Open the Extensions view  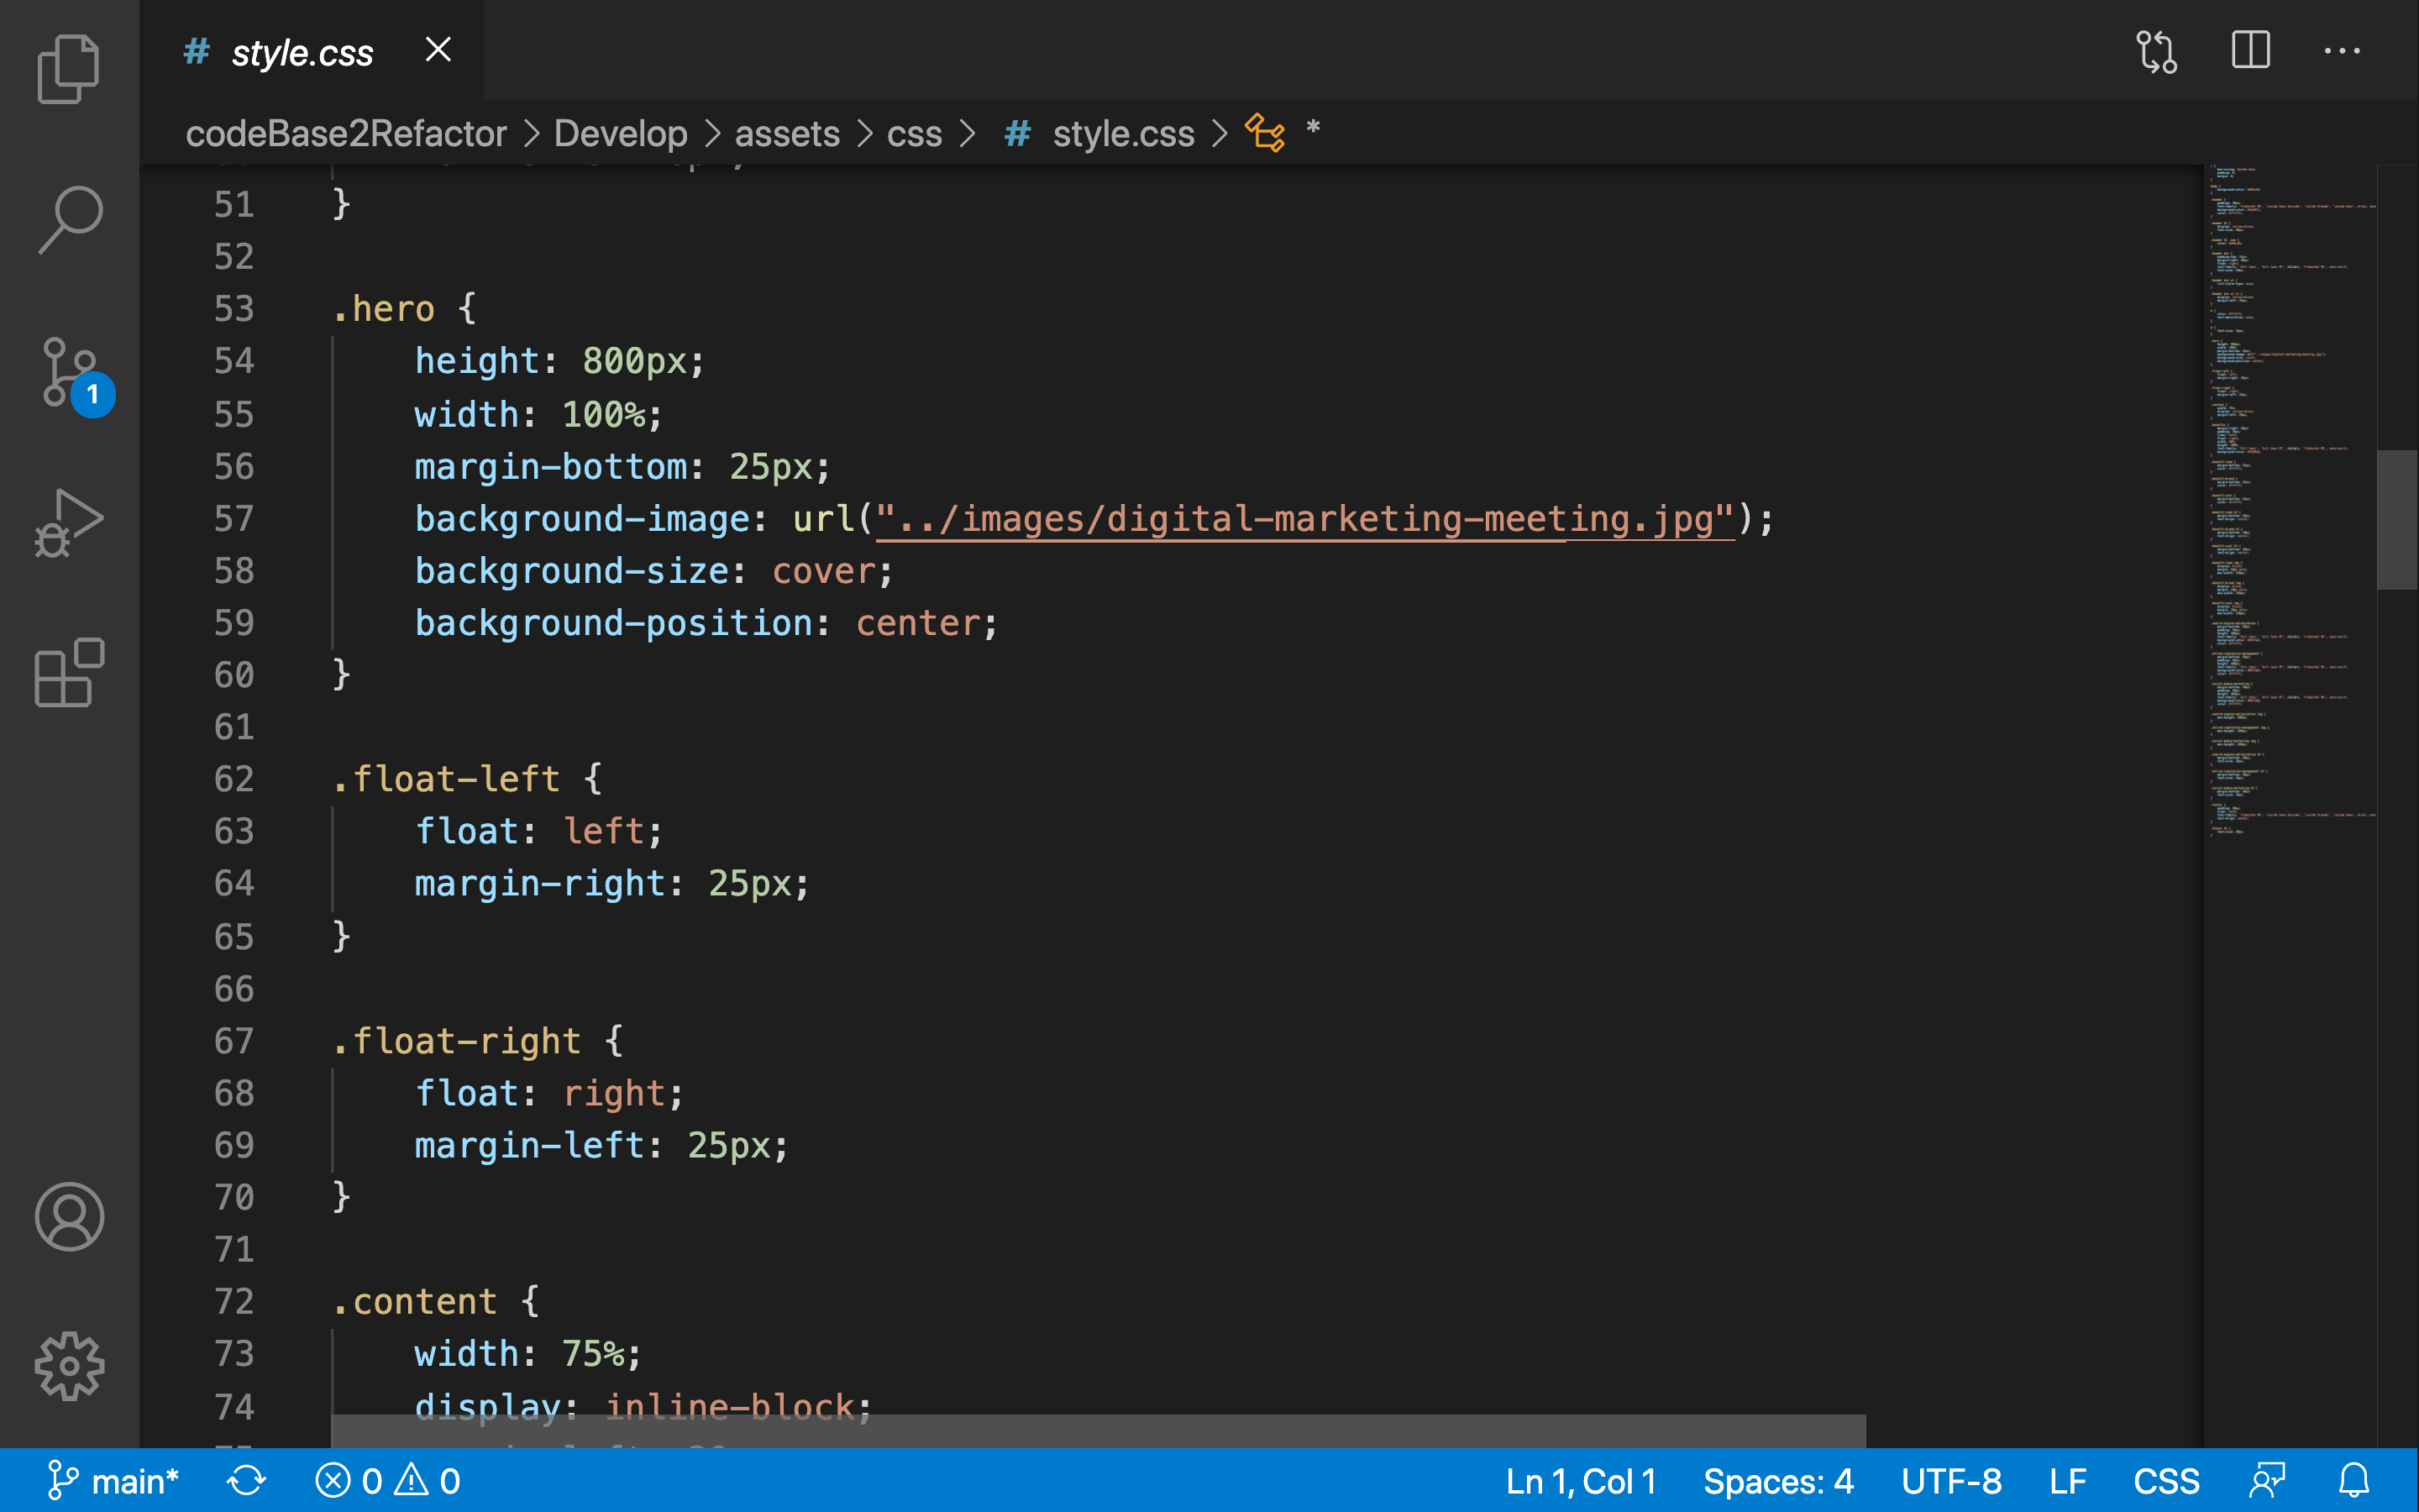point(68,673)
